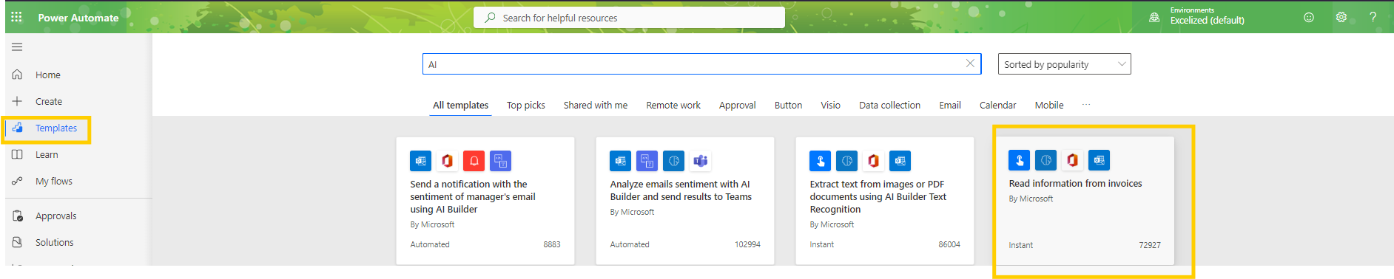1394x279 pixels.
Task: Click Outlook icon on manager's email card
Action: click(x=420, y=160)
